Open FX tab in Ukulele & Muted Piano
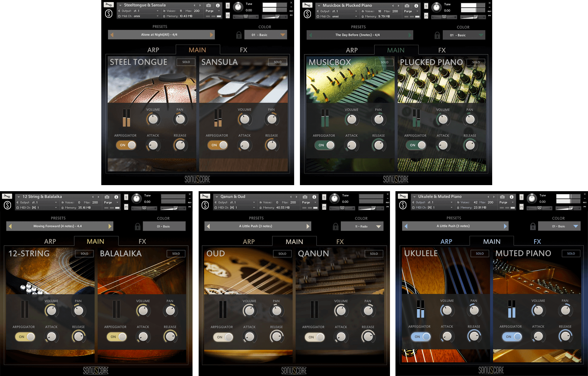This screenshot has width=588, height=376. click(537, 241)
